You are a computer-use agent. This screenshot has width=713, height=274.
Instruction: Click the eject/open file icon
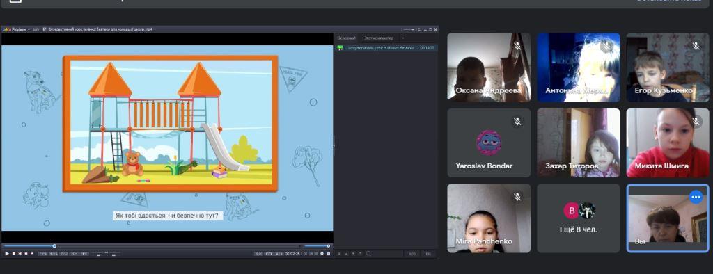32,254
